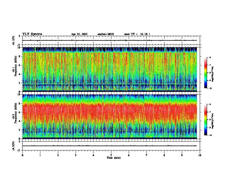Click the "8" minute time-axis tick label

[x=164, y=155]
